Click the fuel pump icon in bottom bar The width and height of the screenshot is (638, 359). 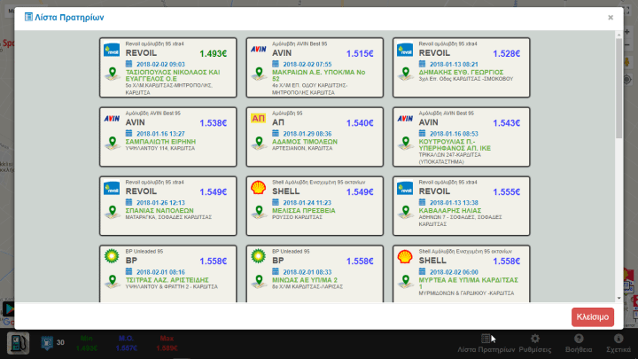pyautogui.click(x=18, y=343)
